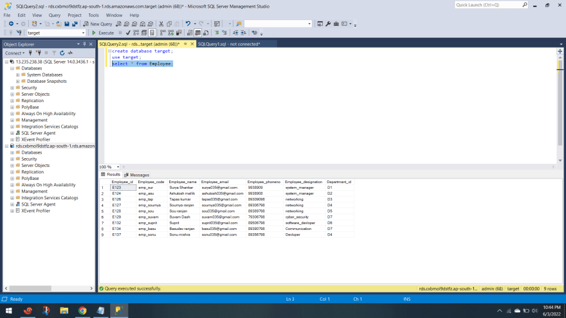Comment out the selected lines icon
Screen dimensions: 566x318
(217, 33)
